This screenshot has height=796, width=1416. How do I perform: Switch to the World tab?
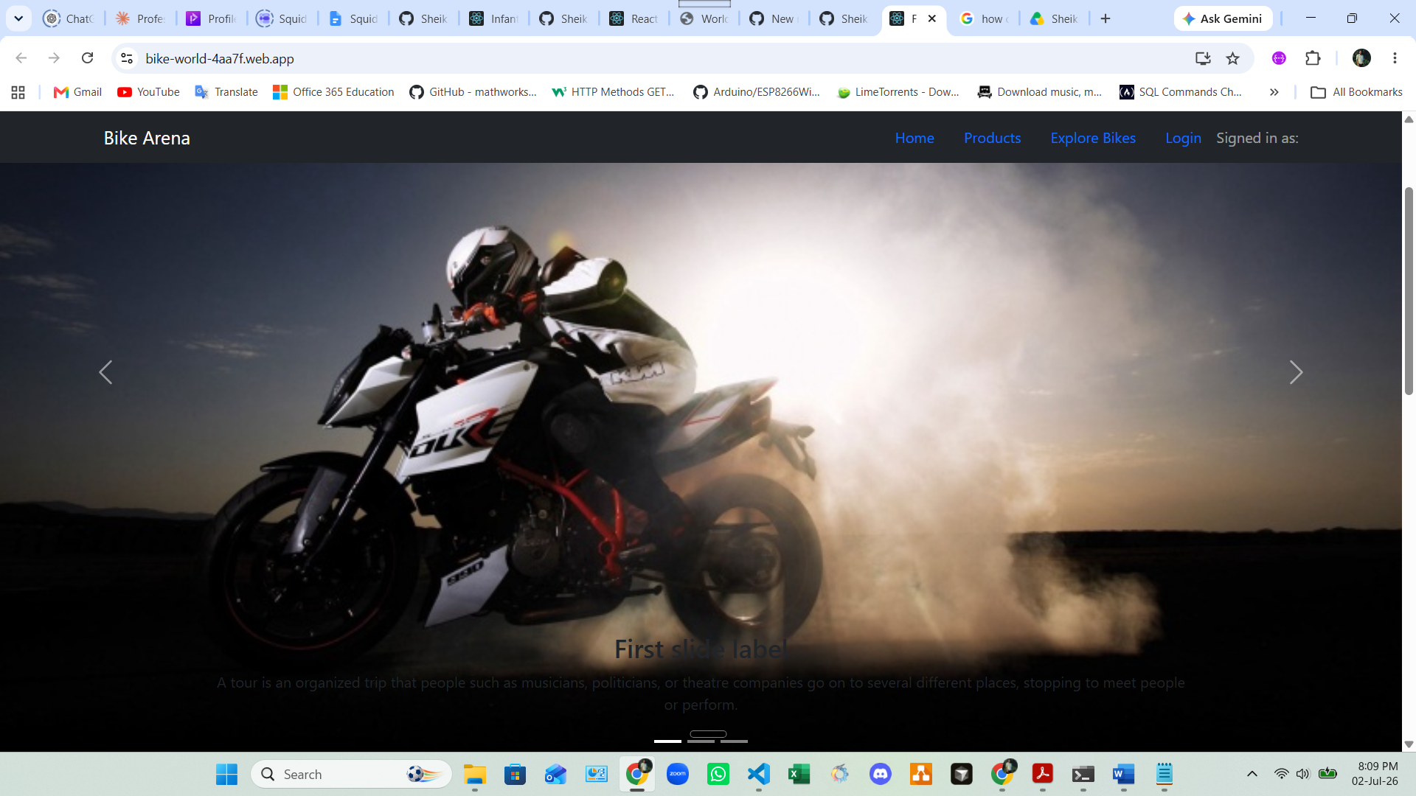(704, 18)
